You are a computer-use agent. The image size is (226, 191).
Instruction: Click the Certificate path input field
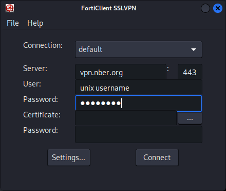(126, 118)
